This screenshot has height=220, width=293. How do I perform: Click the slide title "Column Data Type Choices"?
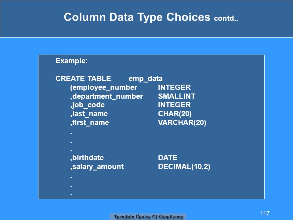pos(137,17)
